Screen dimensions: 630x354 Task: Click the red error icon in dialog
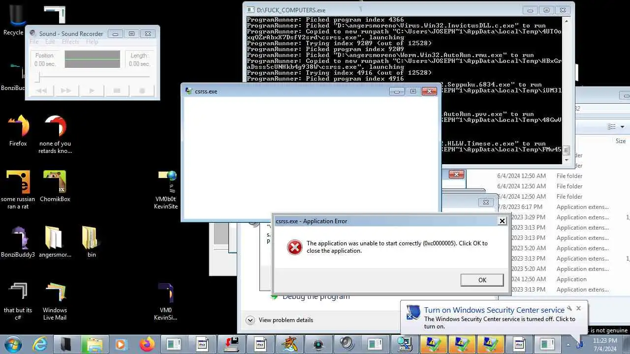(x=295, y=247)
